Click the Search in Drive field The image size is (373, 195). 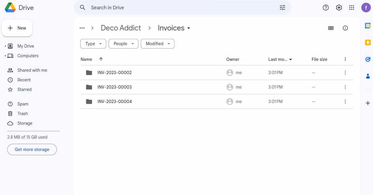183,8
